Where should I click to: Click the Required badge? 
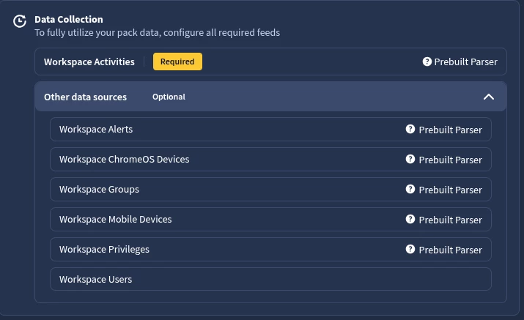point(177,62)
